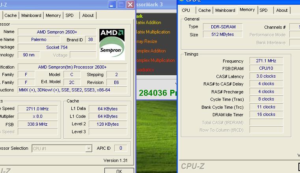Click Version 1.31 label
300x173 pixels.
pos(116,160)
